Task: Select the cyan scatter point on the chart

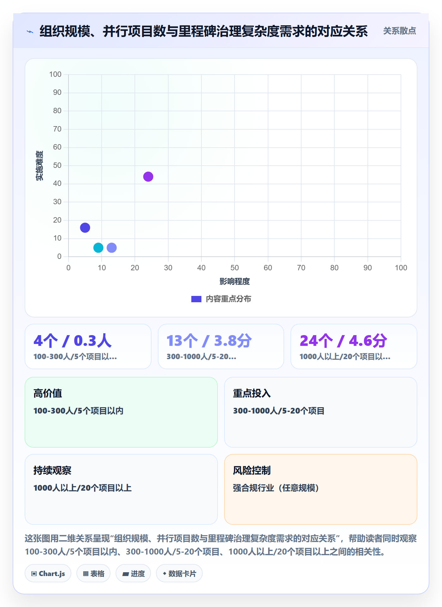Action: [x=98, y=248]
